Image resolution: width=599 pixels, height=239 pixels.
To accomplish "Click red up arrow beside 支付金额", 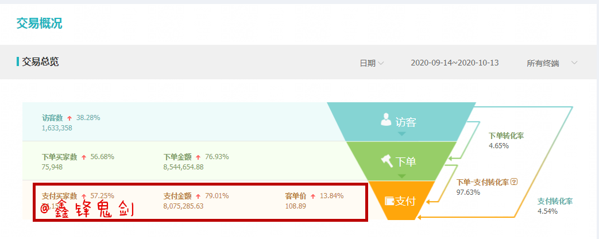I will click(x=198, y=196).
